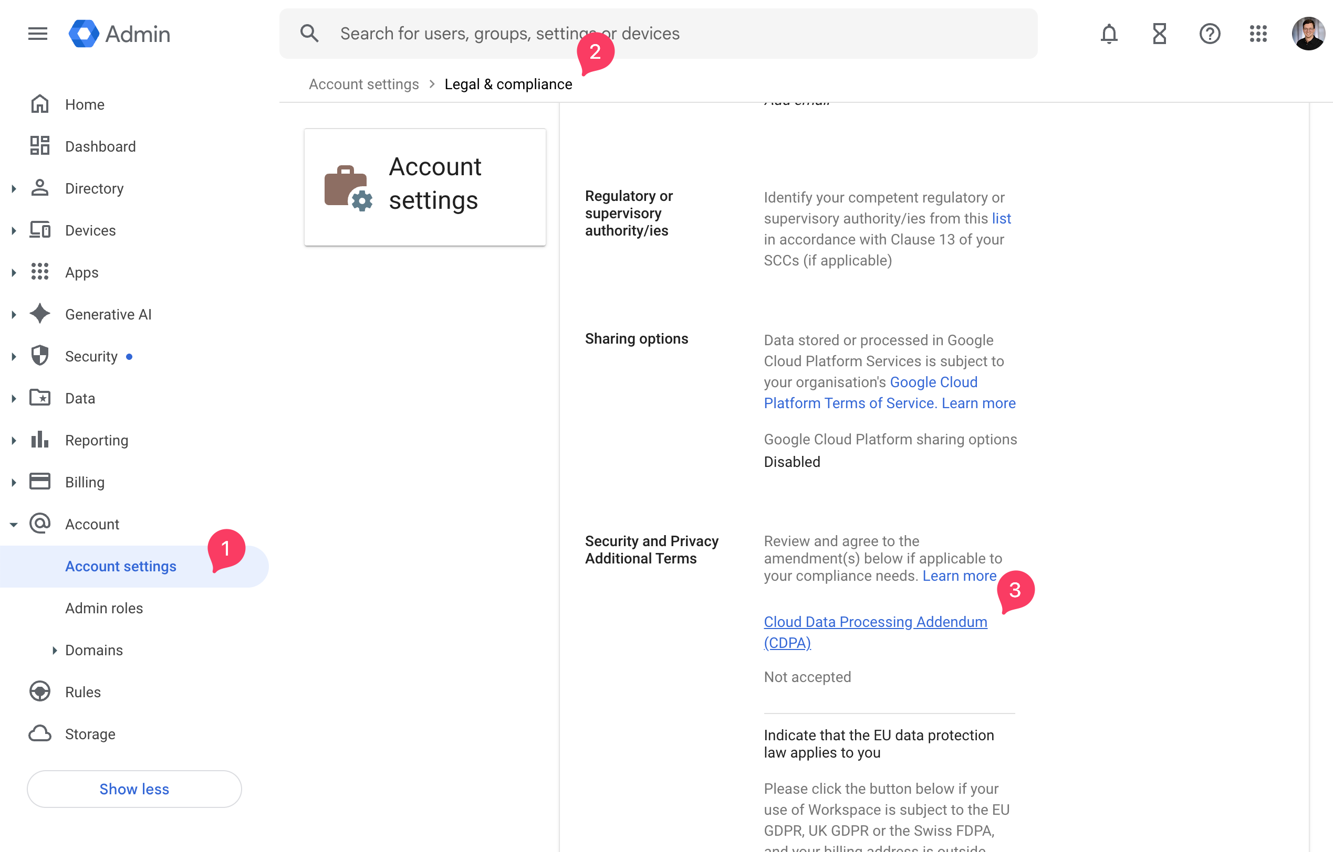The height and width of the screenshot is (852, 1333).
Task: Click the Not accepted status text
Action: point(807,677)
